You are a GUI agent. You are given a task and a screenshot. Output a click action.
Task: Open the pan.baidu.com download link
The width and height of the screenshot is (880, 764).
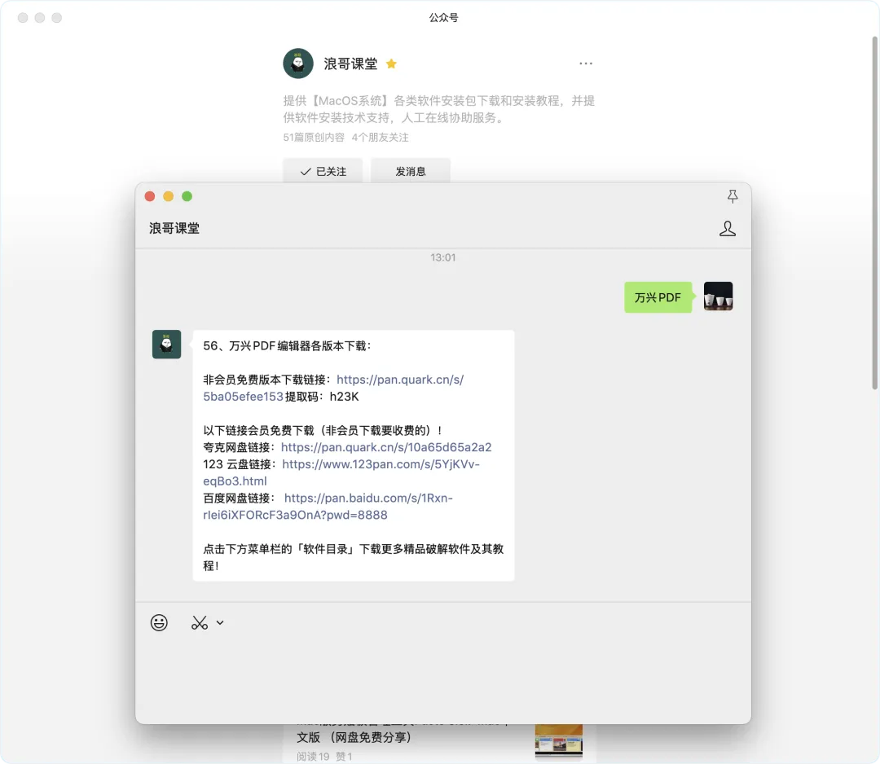click(328, 507)
